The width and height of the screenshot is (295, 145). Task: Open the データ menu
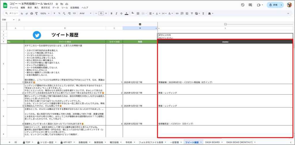(x=56, y=8)
